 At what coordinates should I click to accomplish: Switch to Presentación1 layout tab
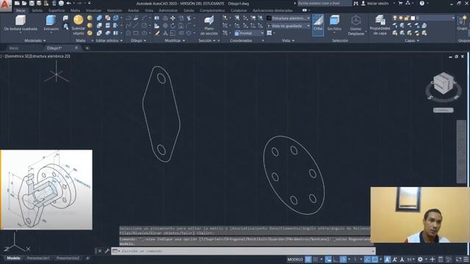point(38,258)
